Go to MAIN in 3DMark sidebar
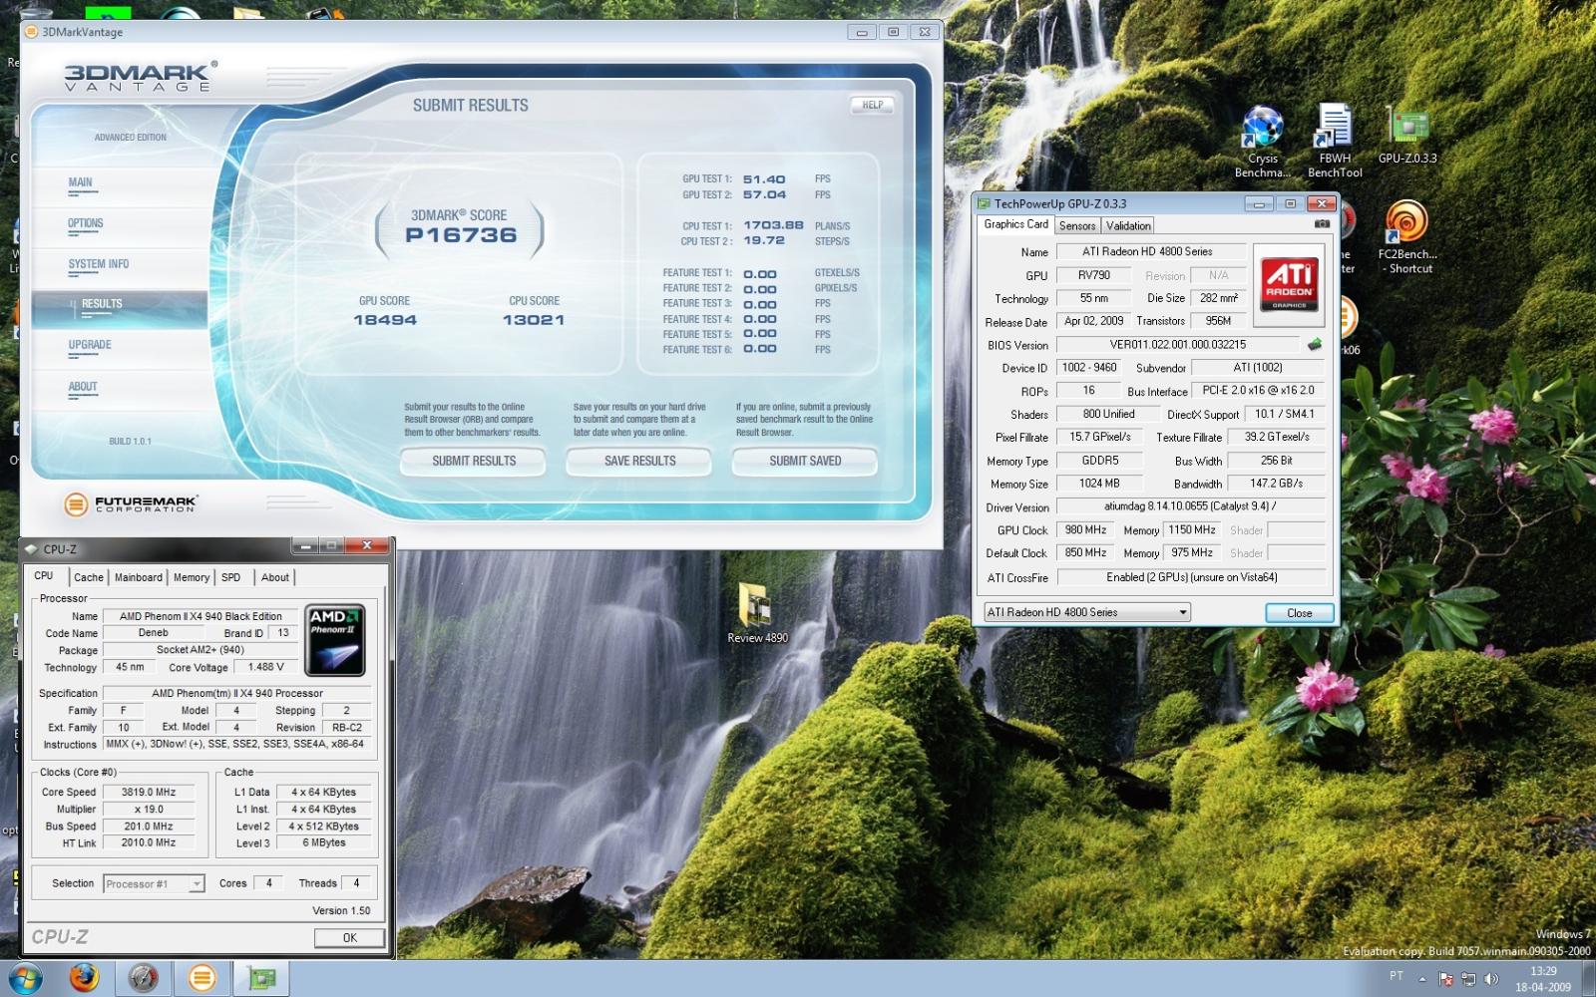 click(80, 183)
